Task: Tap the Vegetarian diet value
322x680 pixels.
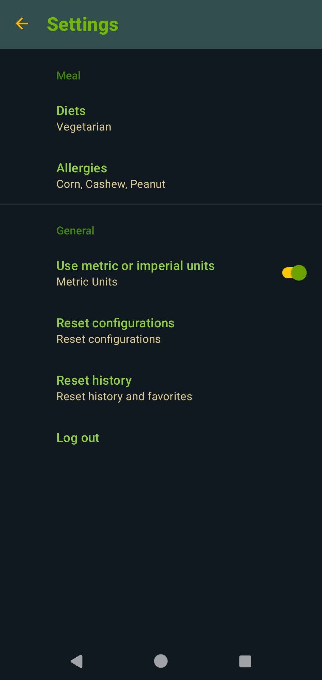Action: (84, 127)
